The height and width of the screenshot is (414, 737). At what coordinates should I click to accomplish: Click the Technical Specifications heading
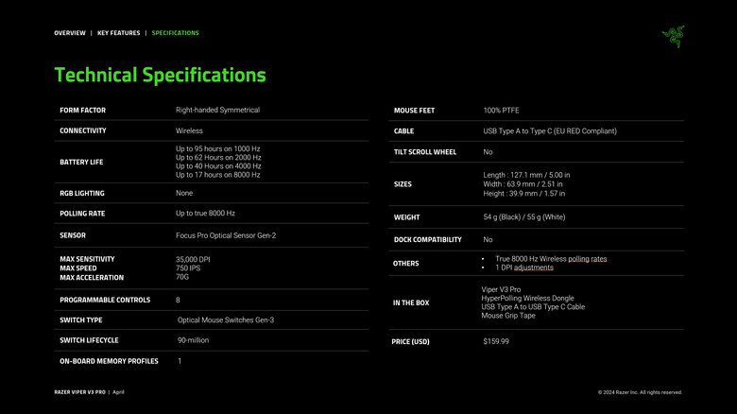(x=160, y=75)
